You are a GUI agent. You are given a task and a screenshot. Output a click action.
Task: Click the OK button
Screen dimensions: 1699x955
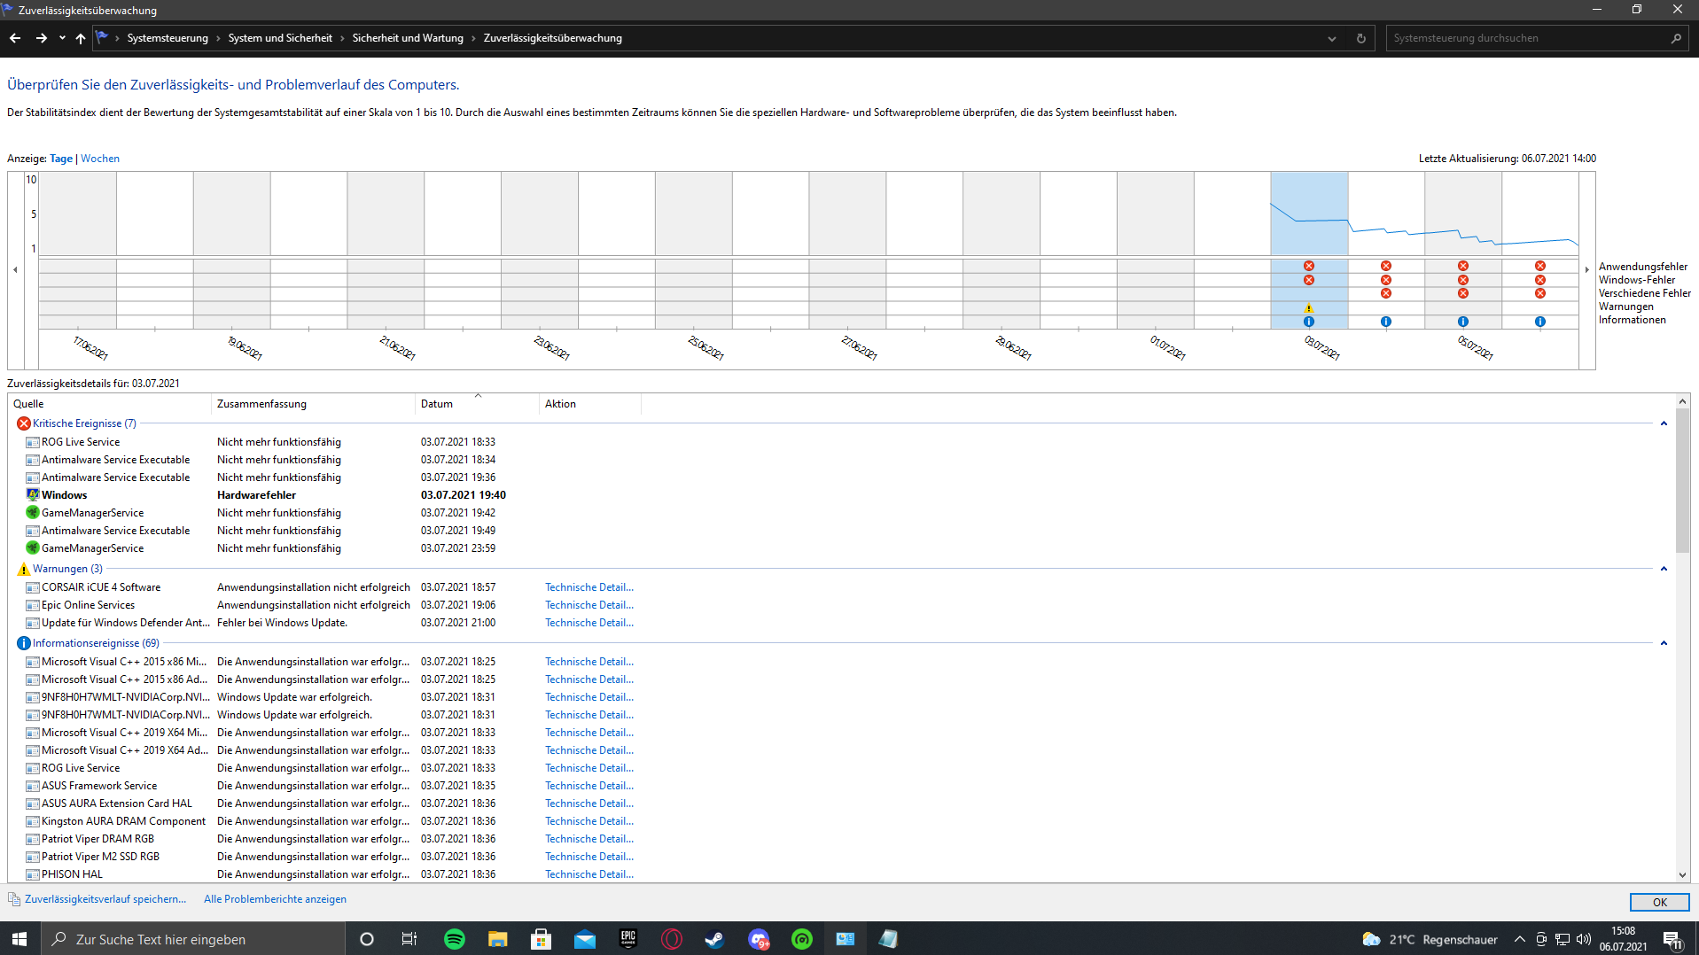[1659, 902]
